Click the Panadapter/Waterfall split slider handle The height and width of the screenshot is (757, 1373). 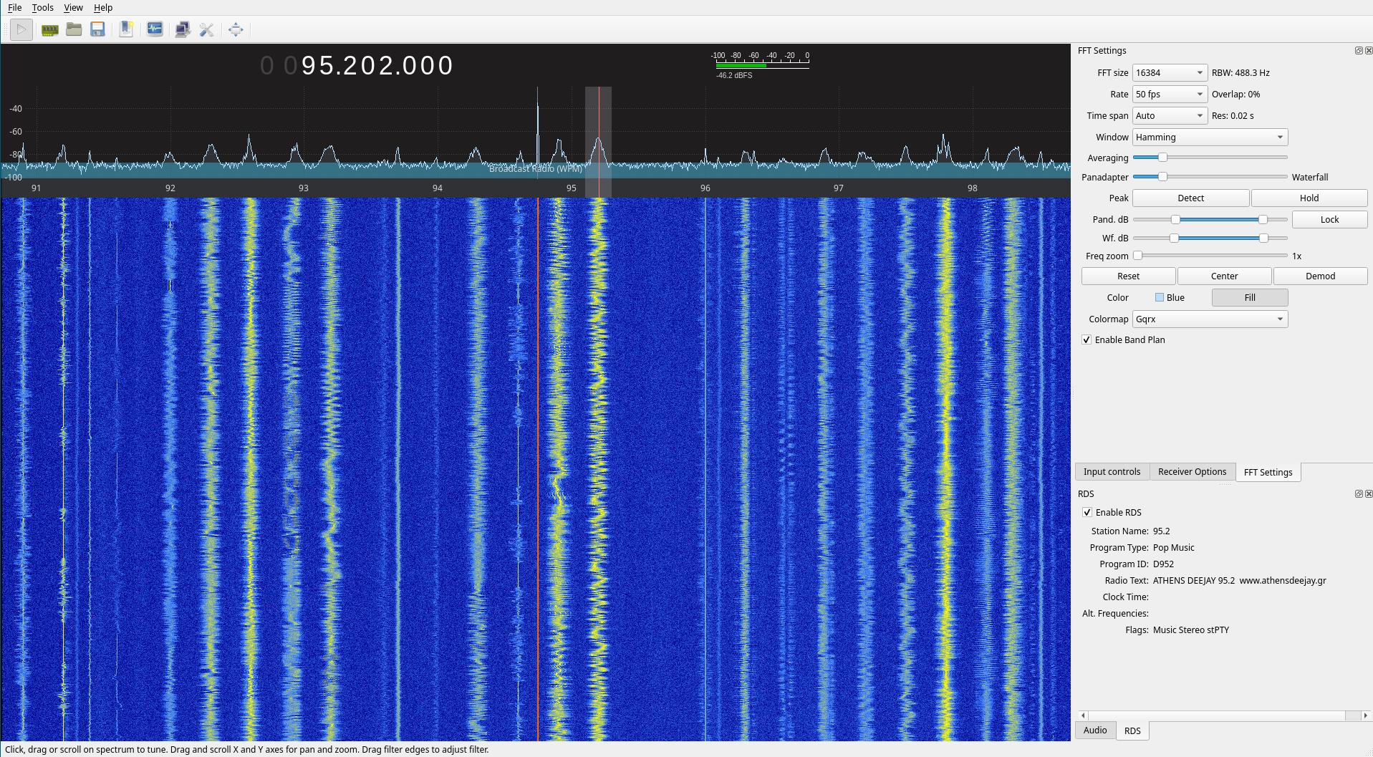coord(1162,177)
